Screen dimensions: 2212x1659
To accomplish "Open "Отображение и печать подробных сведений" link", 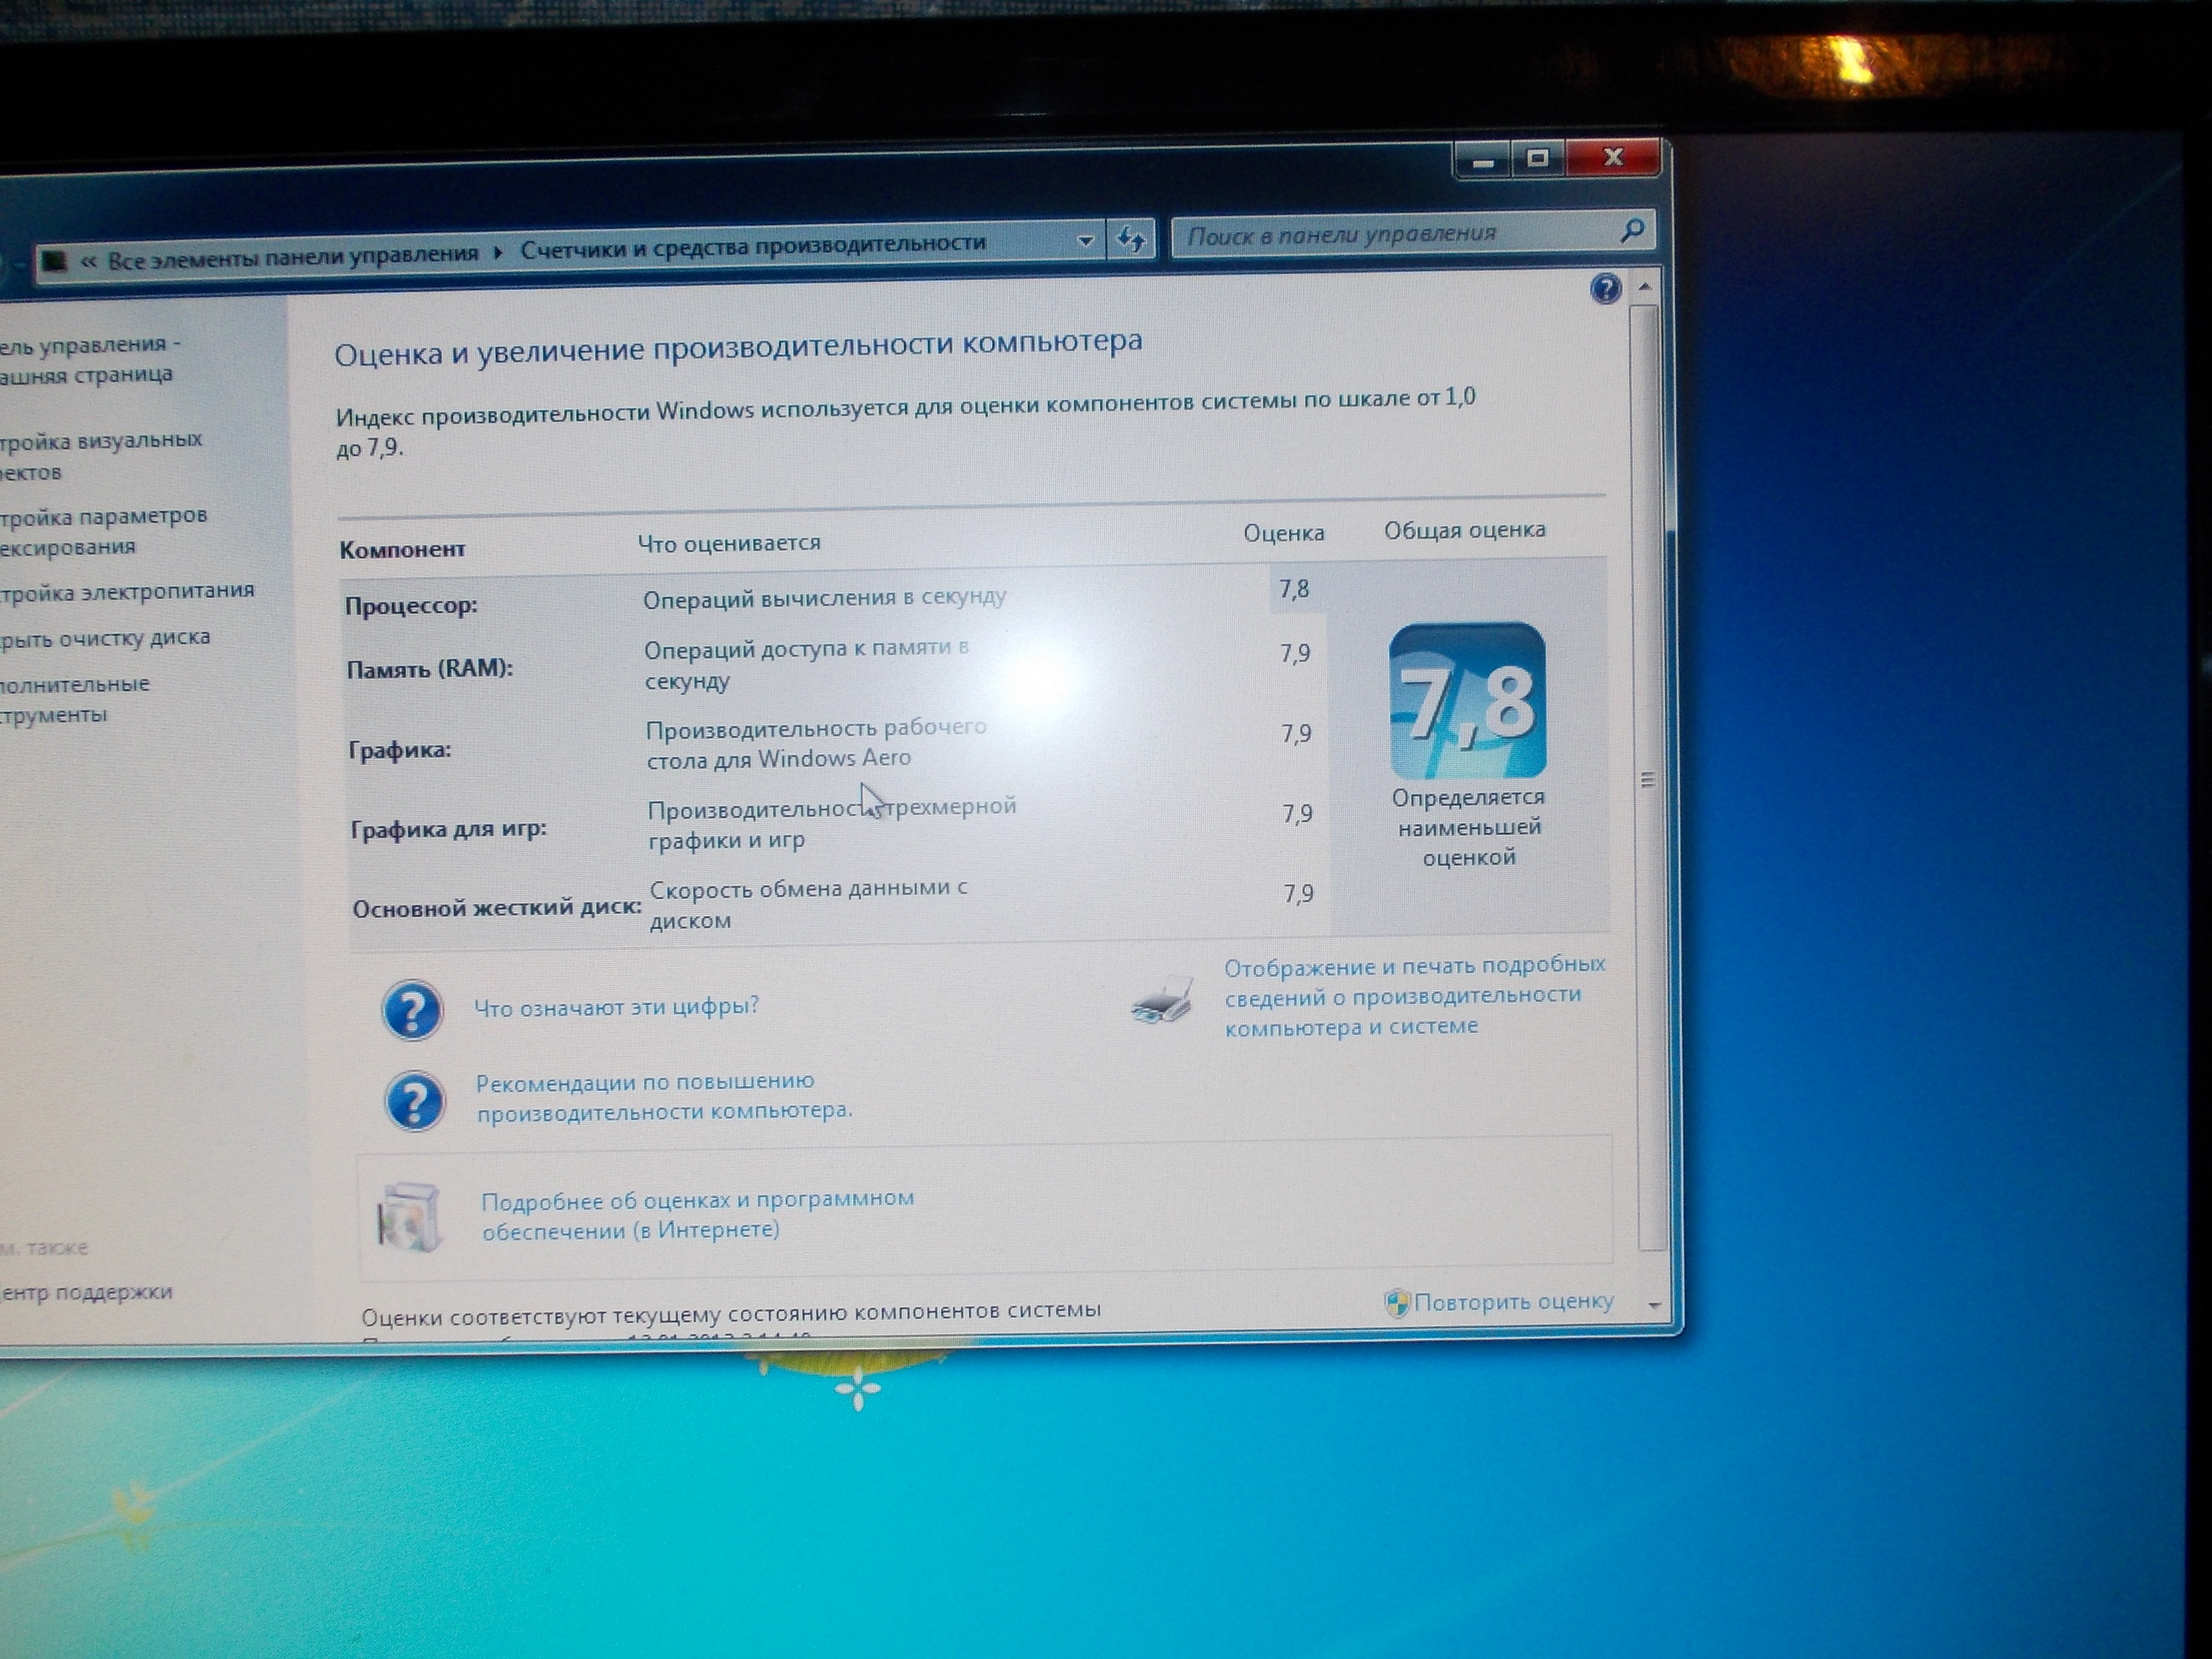I will pyautogui.click(x=1415, y=996).
